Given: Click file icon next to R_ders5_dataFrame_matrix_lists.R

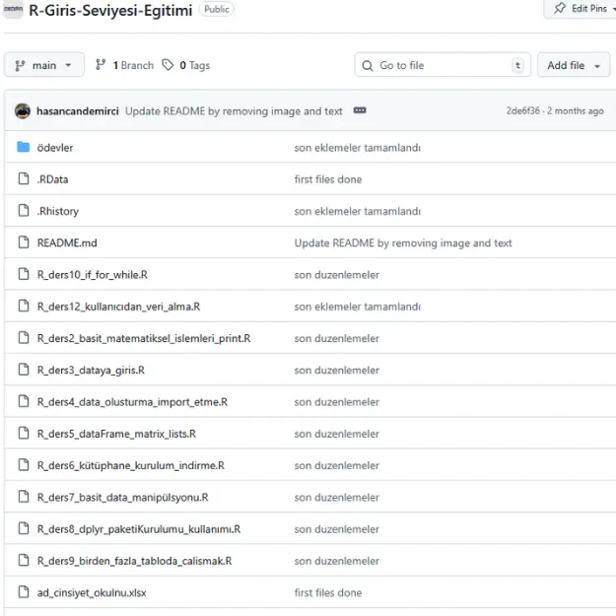Looking at the screenshot, I should tap(24, 434).
